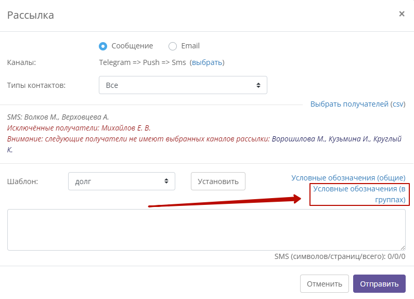The width and height of the screenshot is (414, 299).
Task: Open the Типы контактов dropdown showing Все
Action: pyautogui.click(x=183, y=85)
